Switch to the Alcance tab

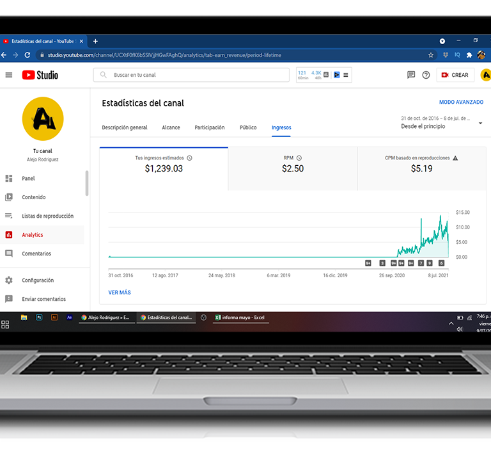click(x=171, y=127)
